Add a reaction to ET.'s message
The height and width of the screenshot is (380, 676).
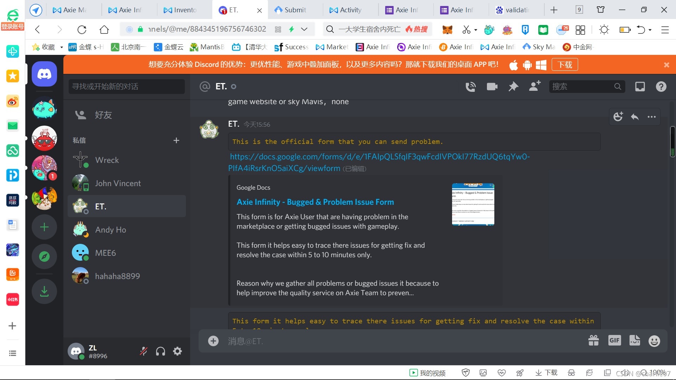click(618, 117)
